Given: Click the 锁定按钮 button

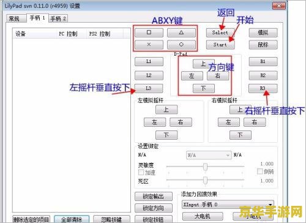Looking at the screenshot, I should [x=154, y=219].
